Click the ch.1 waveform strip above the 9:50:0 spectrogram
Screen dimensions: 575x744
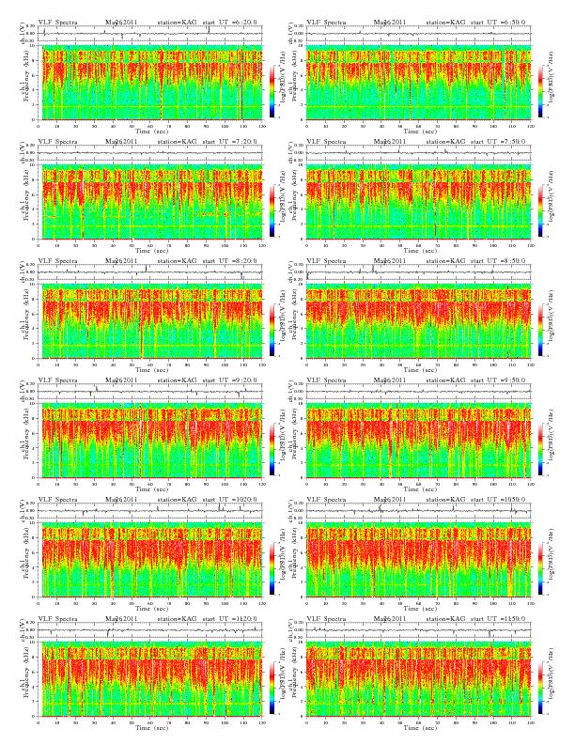[x=419, y=392]
